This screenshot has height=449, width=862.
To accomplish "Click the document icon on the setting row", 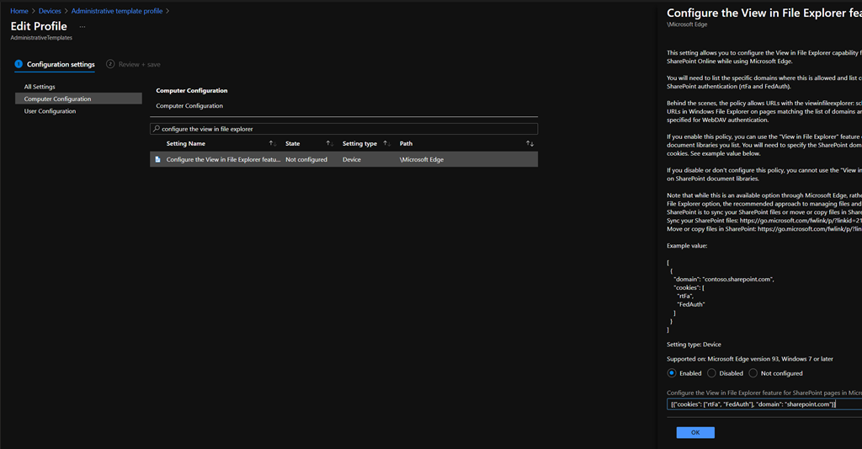I will 157,159.
